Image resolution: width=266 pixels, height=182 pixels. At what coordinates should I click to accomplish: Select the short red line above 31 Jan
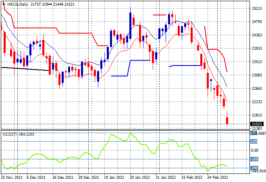(159, 15)
